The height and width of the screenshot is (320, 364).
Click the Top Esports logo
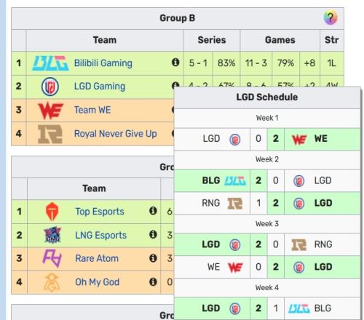52,212
